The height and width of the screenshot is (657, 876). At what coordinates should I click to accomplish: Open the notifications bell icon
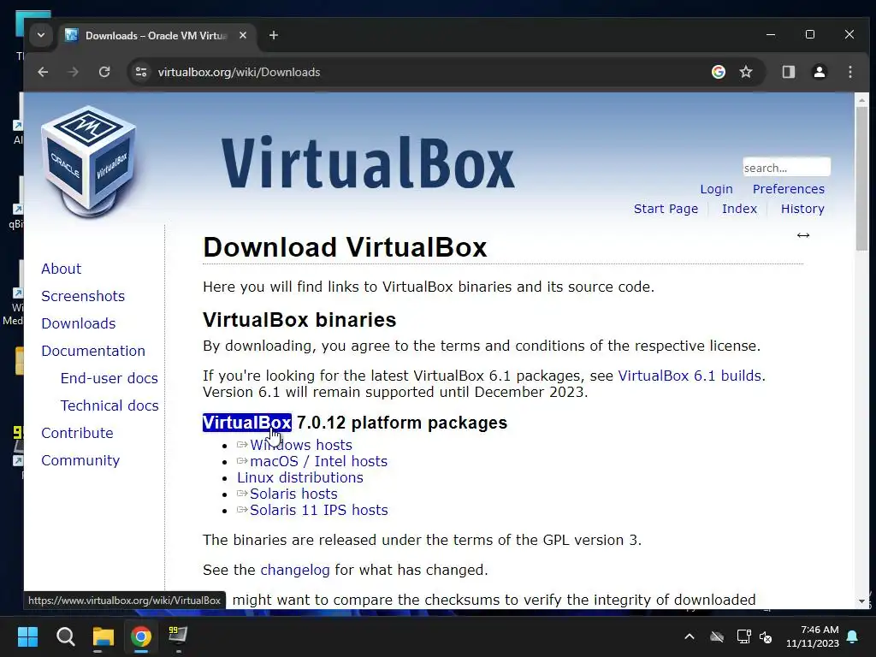tap(853, 636)
